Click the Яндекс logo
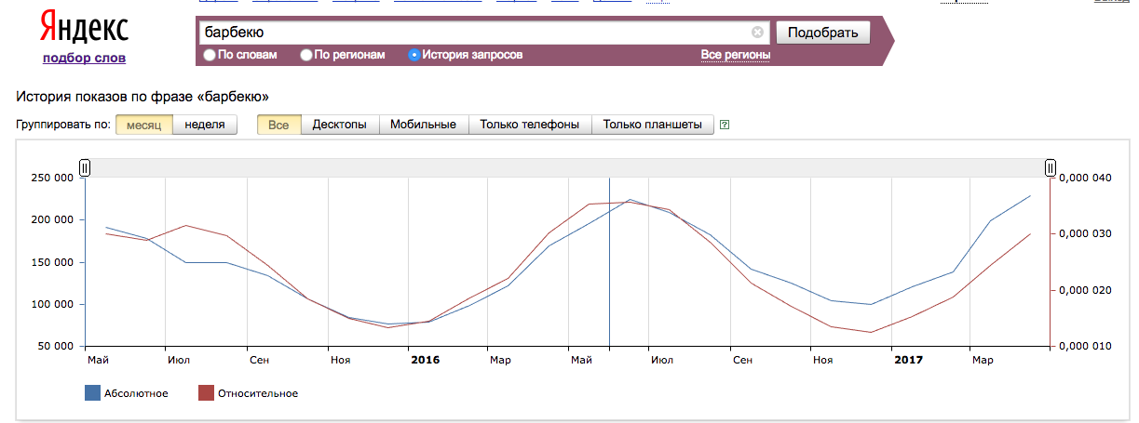This screenshot has width=1139, height=423. pyautogui.click(x=84, y=31)
